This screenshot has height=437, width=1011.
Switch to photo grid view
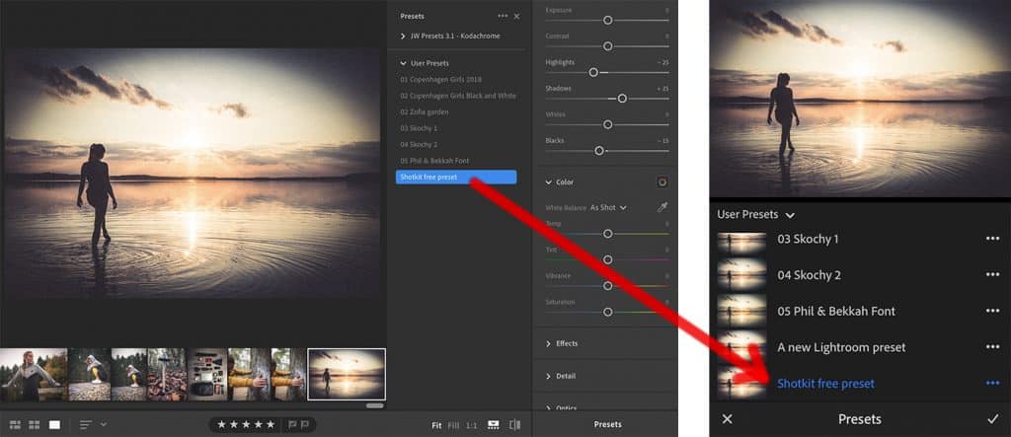[15, 425]
